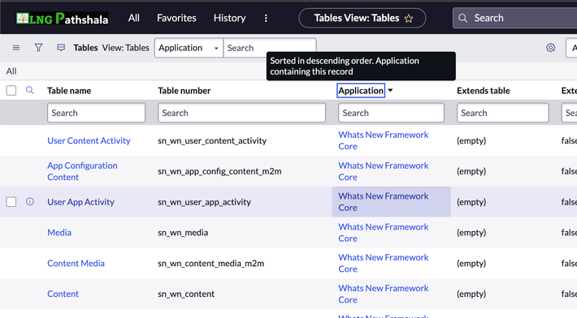Open User Content Activity table record
The width and height of the screenshot is (577, 318).
coord(89,140)
